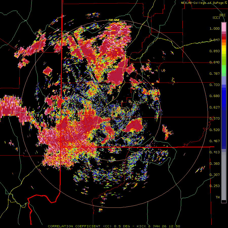This screenshot has height=228, width=228.
Task: Click the 100 NMI range ring label
Action: point(114,20)
